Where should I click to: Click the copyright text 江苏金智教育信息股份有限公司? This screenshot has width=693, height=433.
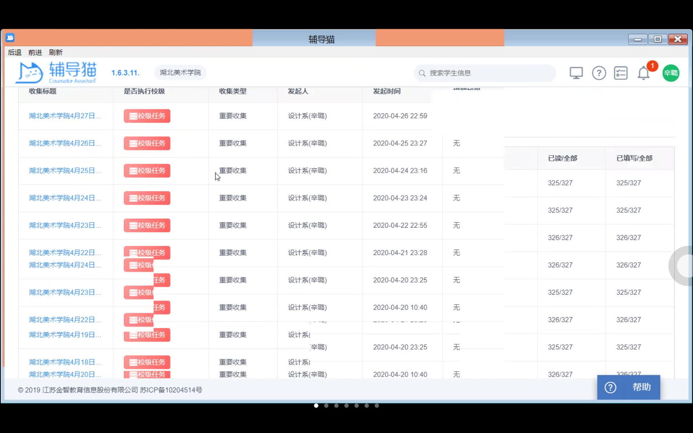coord(90,390)
